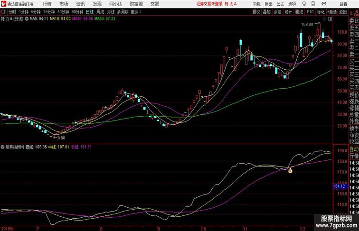Click the blue 154.12 axis value
The height and width of the screenshot is (231, 359).
340,186
